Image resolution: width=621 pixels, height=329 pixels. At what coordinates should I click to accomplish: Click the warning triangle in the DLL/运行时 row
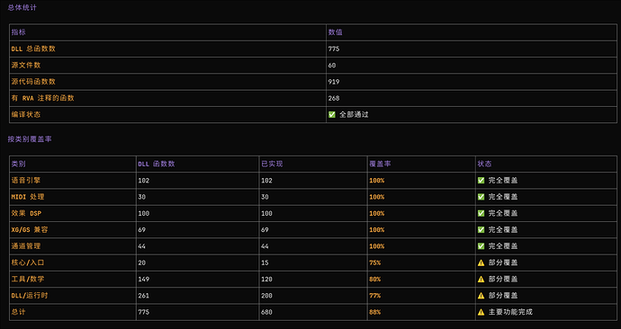pos(481,296)
